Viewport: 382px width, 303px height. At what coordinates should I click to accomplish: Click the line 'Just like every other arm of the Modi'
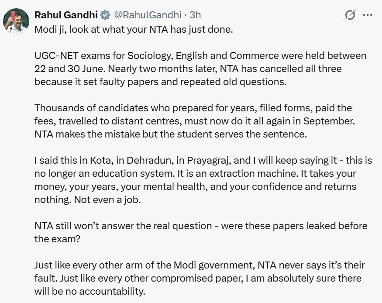click(x=199, y=265)
